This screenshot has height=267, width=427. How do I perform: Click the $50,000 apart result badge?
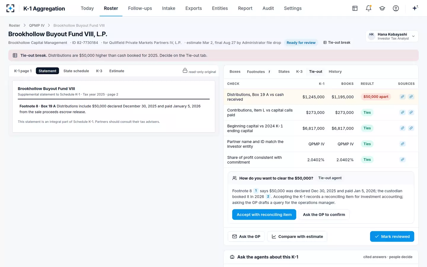[x=376, y=97]
